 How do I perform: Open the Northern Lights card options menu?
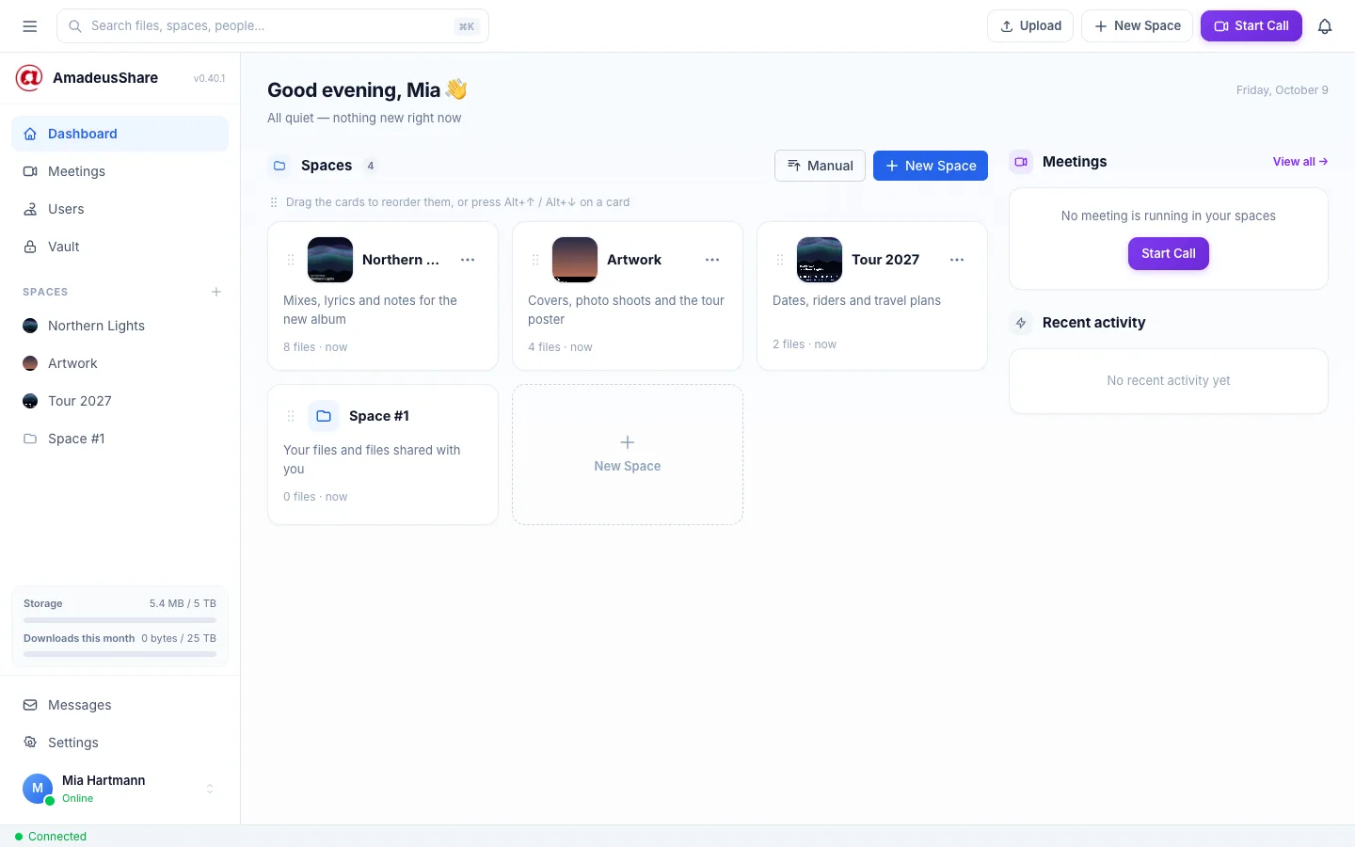tap(468, 260)
